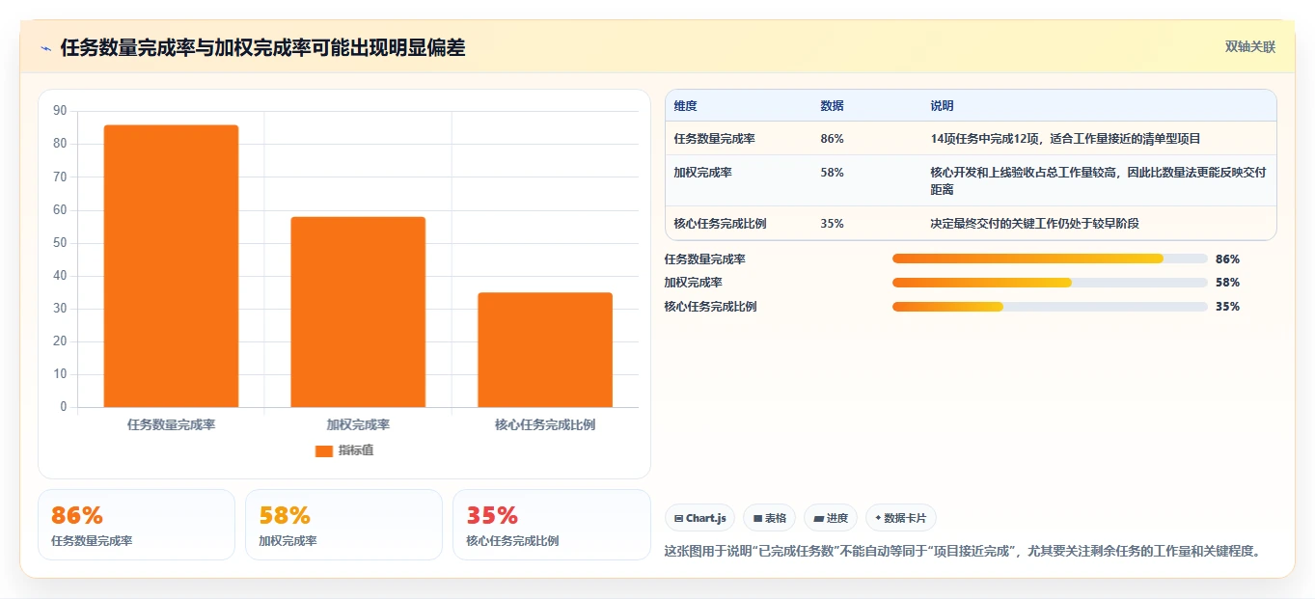Click table cell 任务数量完成率
This screenshot has width=1315, height=599.
714,139
